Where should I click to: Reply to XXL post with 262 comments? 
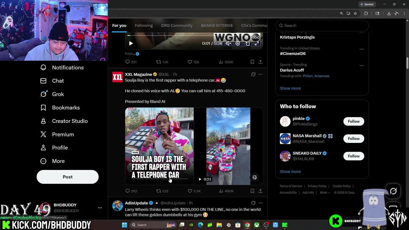click(x=131, y=191)
